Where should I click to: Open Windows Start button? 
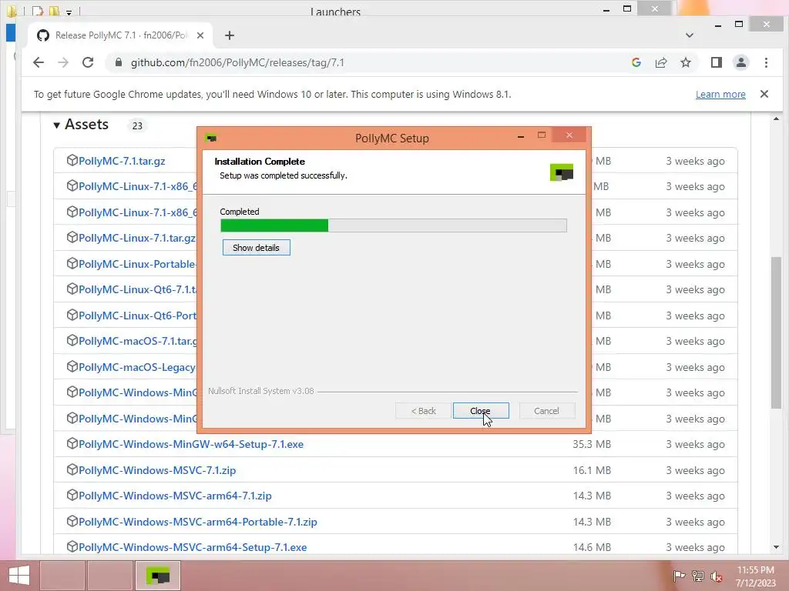coord(18,576)
